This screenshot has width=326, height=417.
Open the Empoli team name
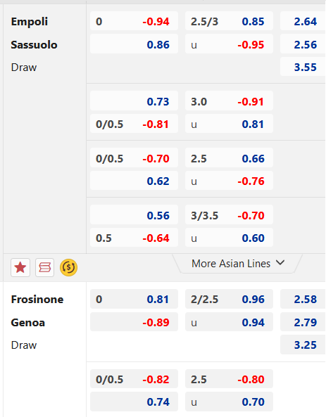point(30,22)
